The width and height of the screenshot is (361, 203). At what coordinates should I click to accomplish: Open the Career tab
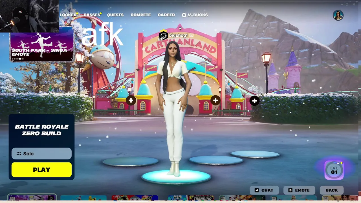[x=166, y=15]
